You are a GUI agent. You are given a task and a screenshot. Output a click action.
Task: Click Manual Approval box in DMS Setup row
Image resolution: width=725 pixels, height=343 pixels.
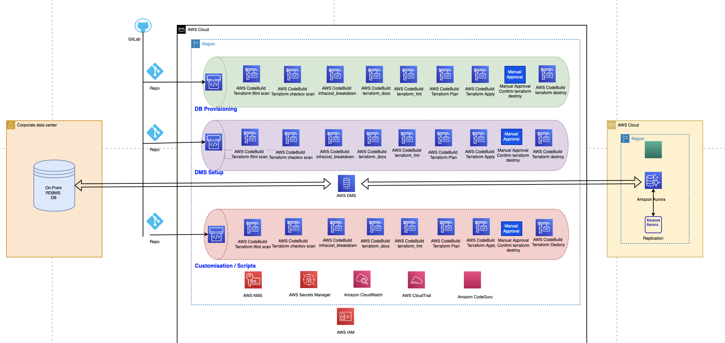pos(511,136)
